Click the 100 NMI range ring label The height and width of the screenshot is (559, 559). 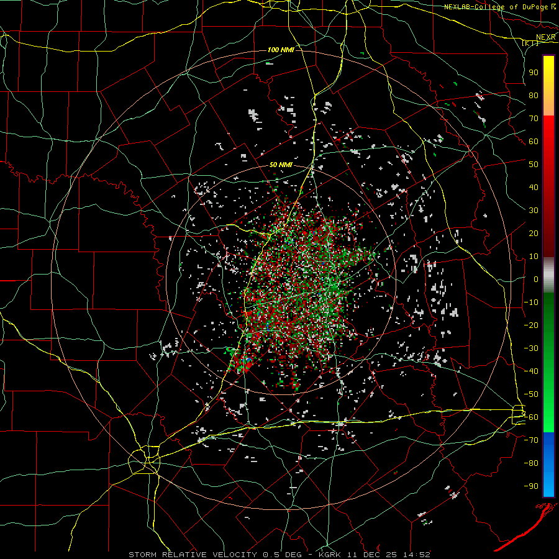pos(281,50)
